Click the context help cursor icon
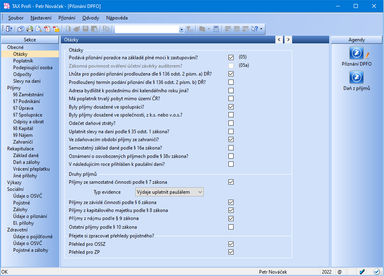 click(255, 29)
